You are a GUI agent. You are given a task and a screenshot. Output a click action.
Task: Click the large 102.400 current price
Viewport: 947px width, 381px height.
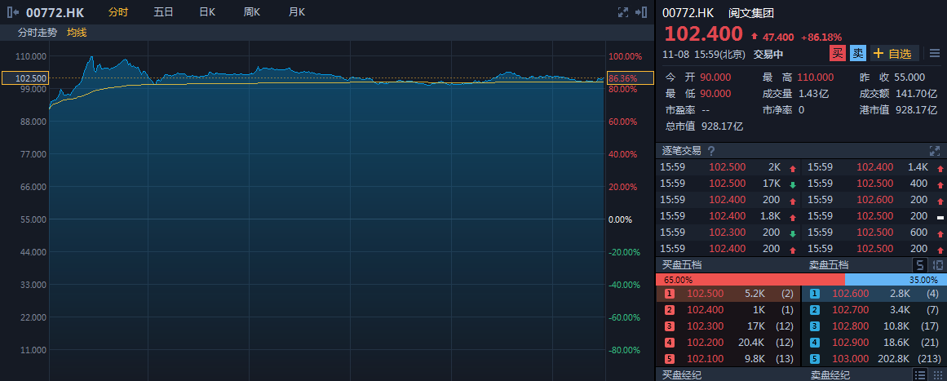pos(703,33)
